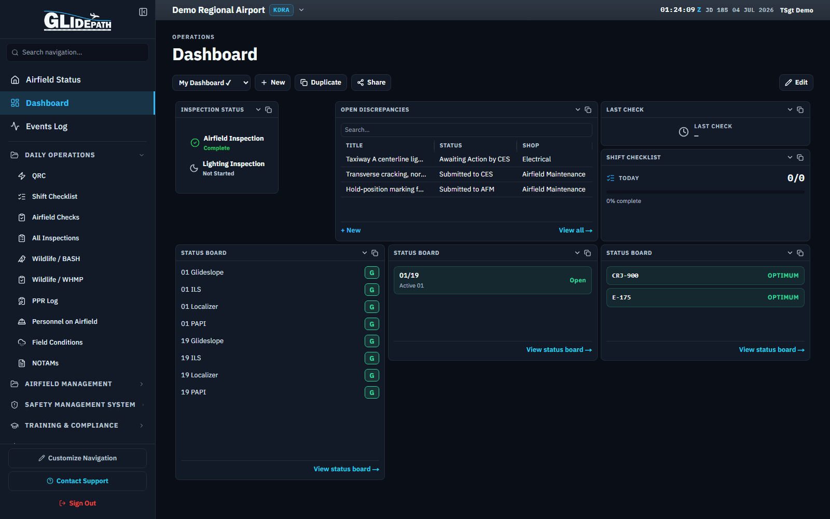Toggle 19 ILS G status badge
830x519 pixels.
372,358
